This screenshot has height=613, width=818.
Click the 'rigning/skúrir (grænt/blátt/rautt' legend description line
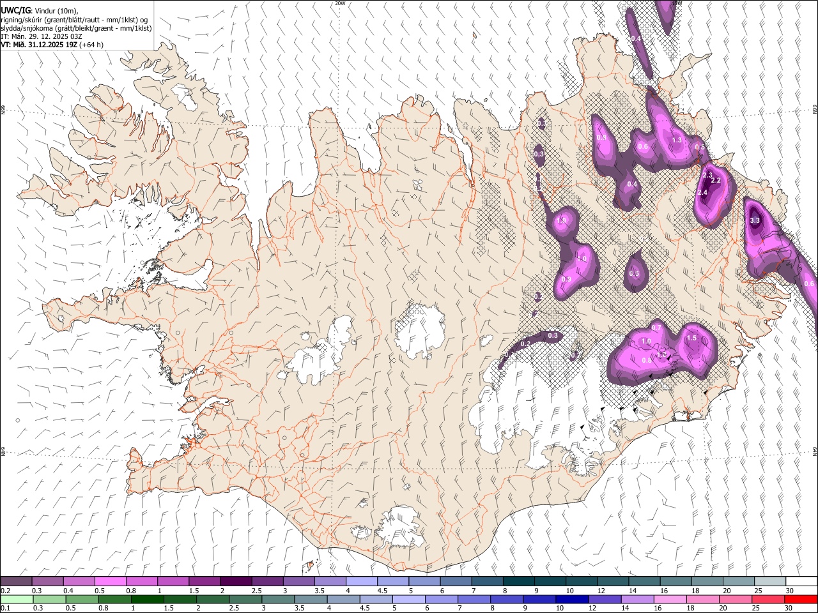(75, 20)
